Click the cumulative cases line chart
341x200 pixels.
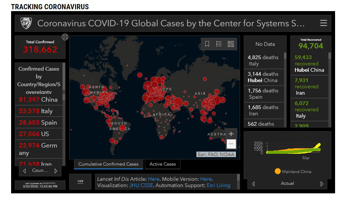click(293, 148)
